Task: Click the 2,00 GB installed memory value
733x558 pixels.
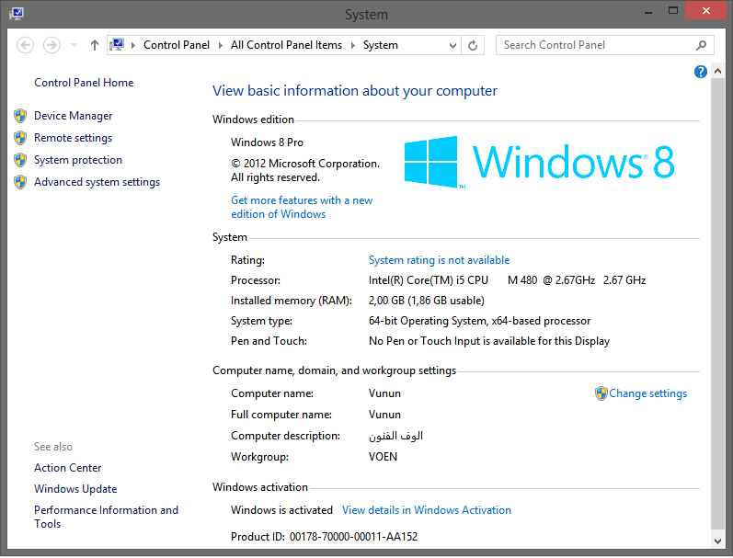Action: 427,301
